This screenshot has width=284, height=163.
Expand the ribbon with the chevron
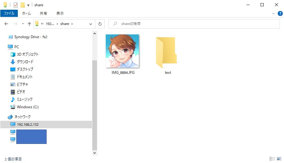click(x=273, y=13)
